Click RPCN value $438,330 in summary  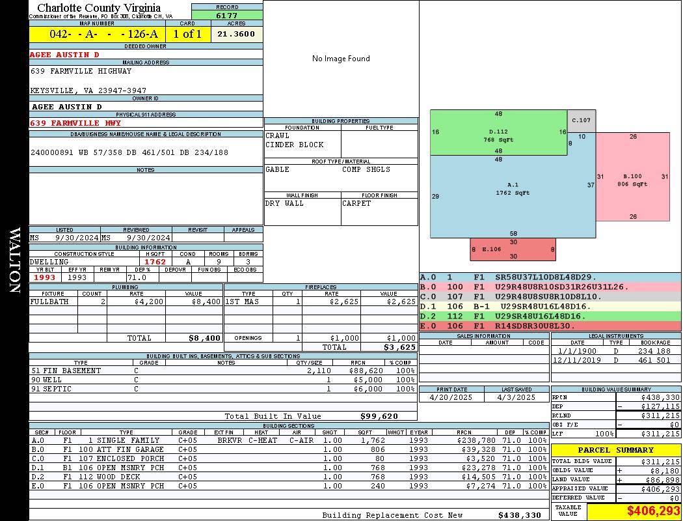pos(660,397)
